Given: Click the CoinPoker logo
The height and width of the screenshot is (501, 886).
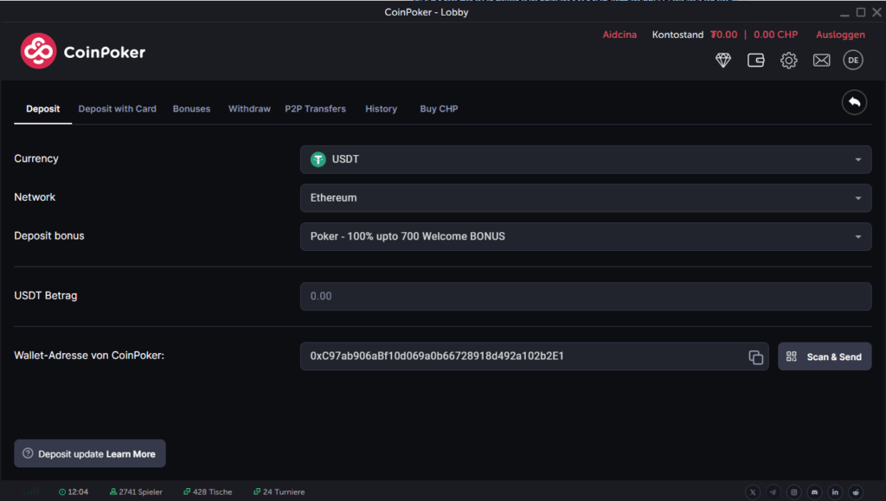Looking at the screenshot, I should (82, 51).
